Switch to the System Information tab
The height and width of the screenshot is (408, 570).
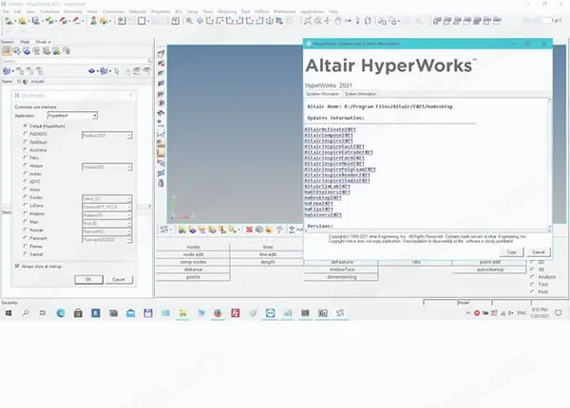(358, 94)
